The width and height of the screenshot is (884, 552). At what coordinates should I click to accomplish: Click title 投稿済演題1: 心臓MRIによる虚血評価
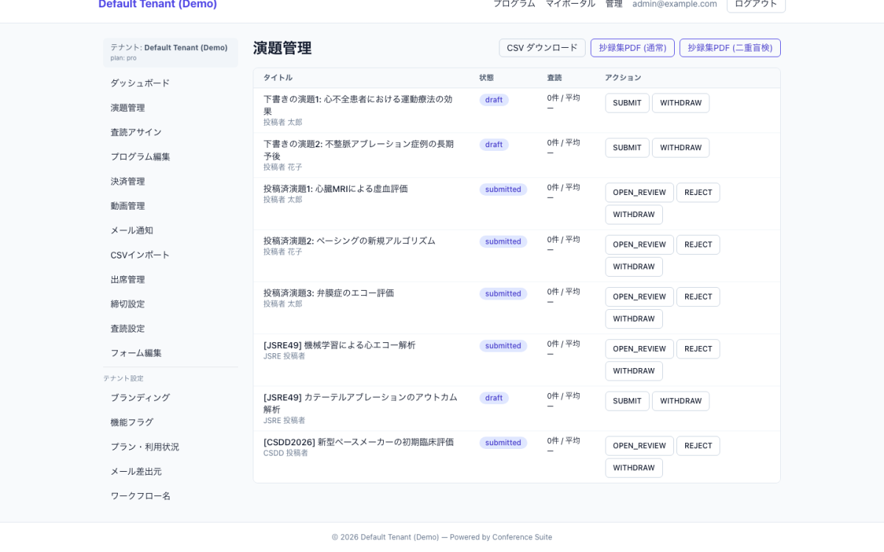(335, 189)
